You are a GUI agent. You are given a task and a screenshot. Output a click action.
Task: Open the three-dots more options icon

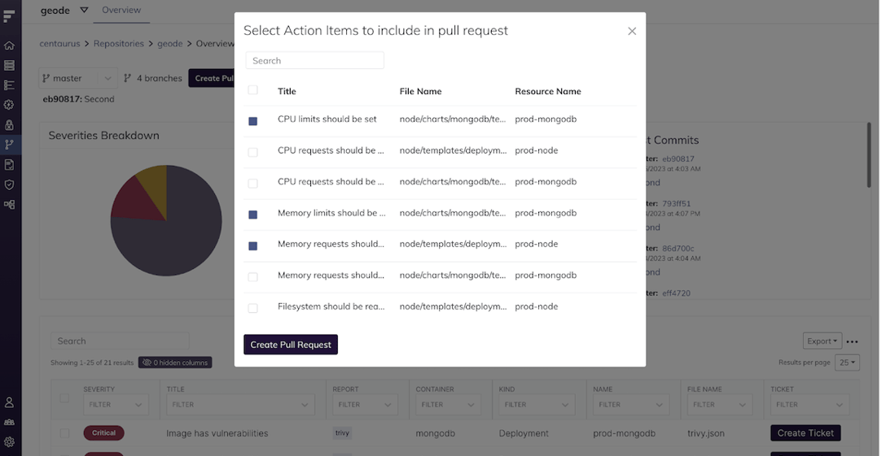852,341
